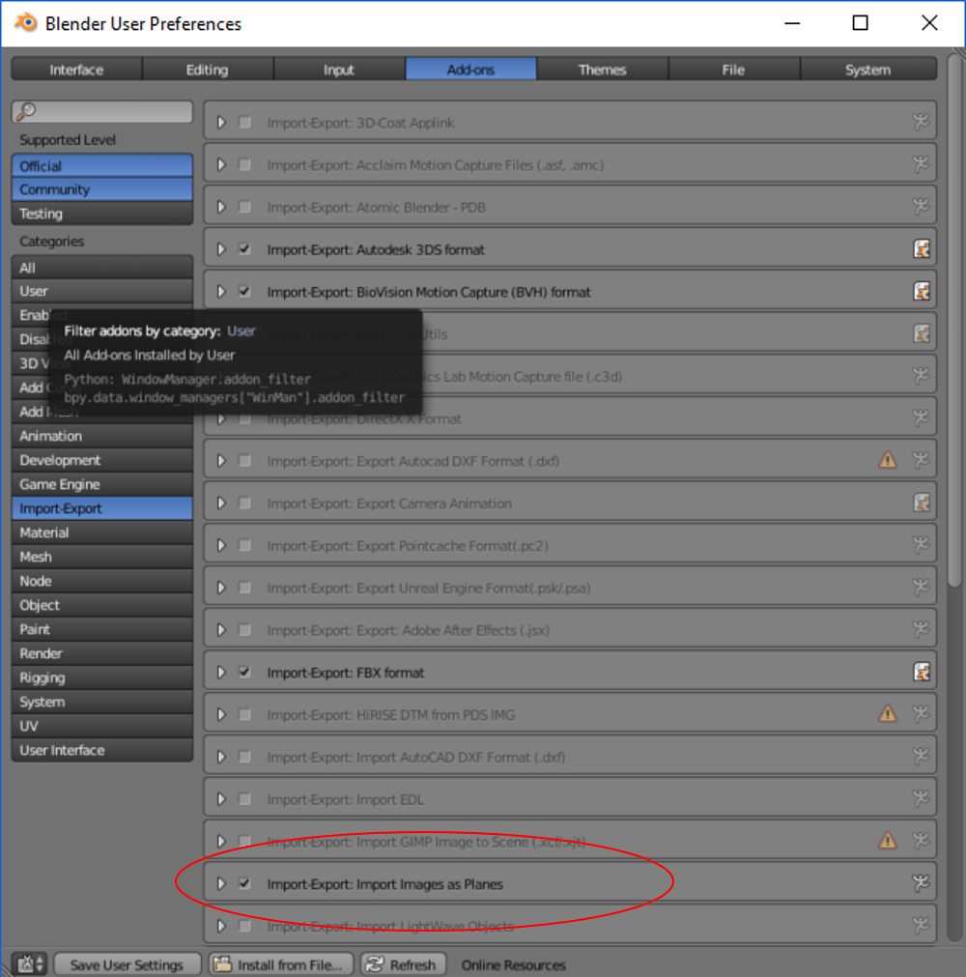Viewport: 966px width, 977px height.
Task: Enable the Acclaim Motion Capture Files checkbox
Action: point(244,164)
